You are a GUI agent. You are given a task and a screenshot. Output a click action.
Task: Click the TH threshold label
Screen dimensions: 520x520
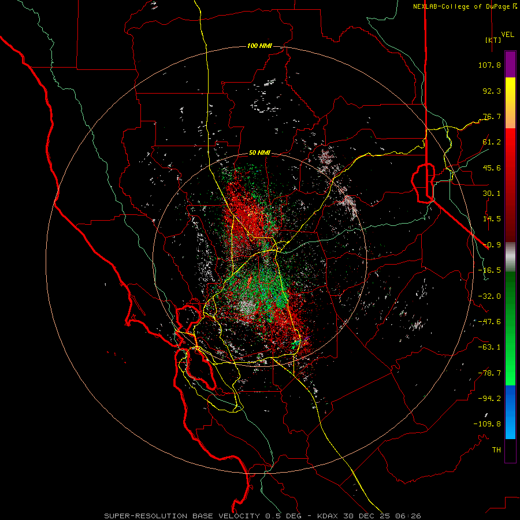(496, 450)
